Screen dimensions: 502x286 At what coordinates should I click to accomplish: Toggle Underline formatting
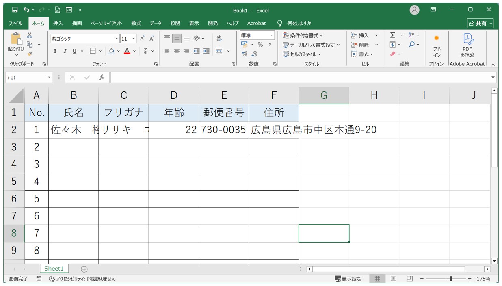pos(74,51)
